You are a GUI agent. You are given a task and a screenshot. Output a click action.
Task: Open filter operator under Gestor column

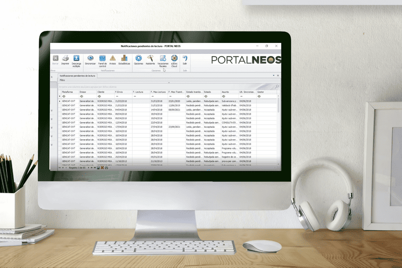pos(259,96)
